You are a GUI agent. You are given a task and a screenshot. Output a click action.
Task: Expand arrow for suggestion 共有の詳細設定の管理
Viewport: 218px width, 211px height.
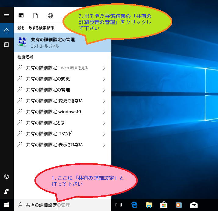pyautogui.click(x=104, y=90)
